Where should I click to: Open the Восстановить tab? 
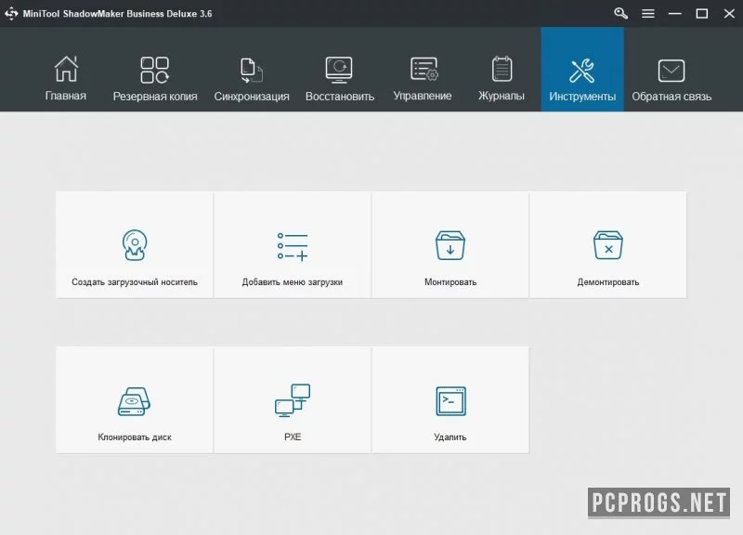coord(340,78)
